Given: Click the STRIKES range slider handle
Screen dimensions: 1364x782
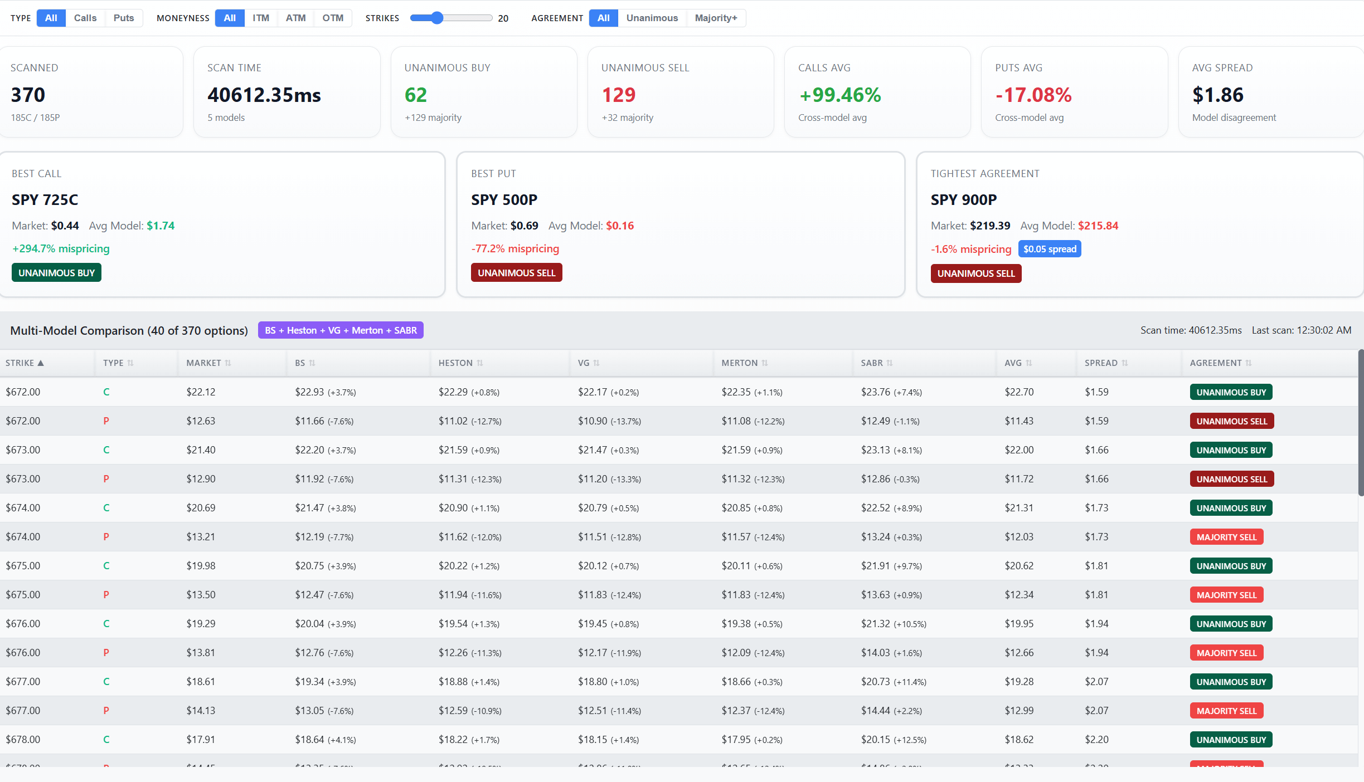Looking at the screenshot, I should (437, 18).
